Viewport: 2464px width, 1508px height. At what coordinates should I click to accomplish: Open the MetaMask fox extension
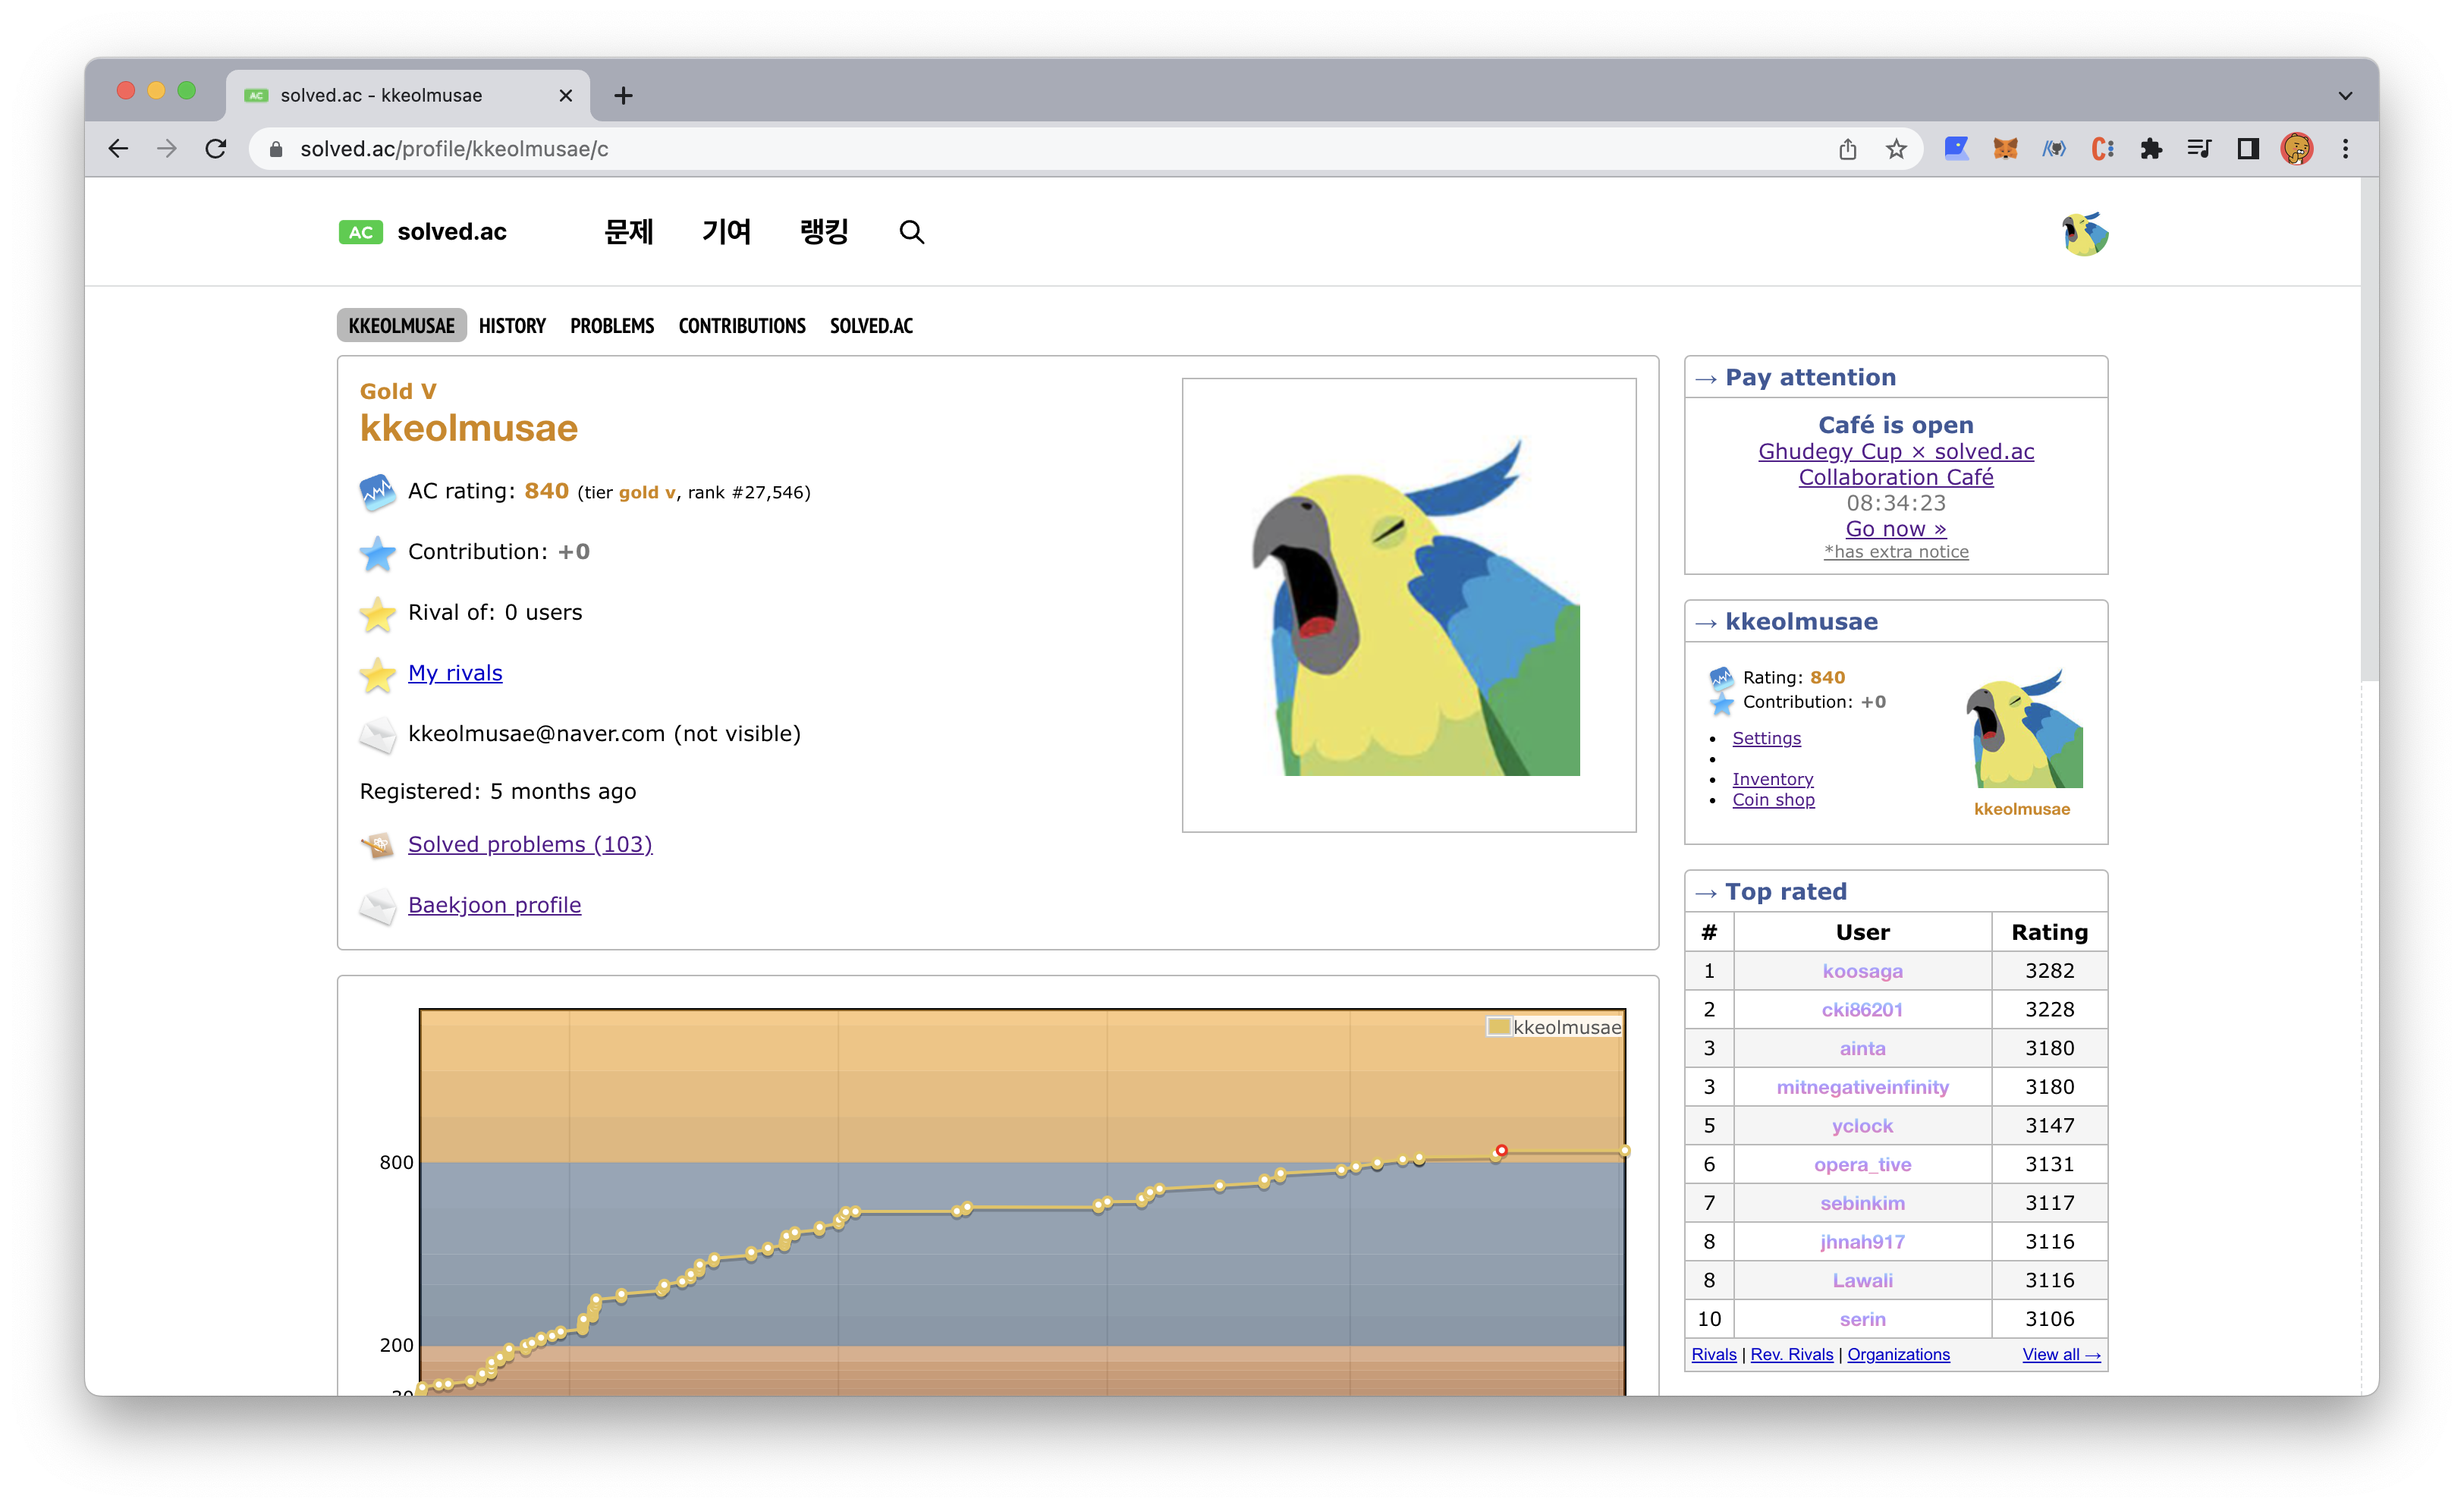2005,149
